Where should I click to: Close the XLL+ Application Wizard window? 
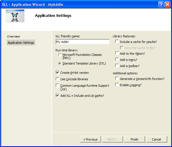pos(168,4)
